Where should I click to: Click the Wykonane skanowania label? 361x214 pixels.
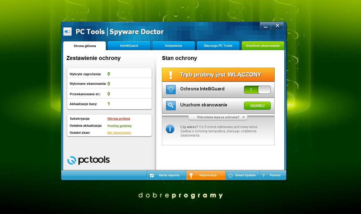(88, 84)
